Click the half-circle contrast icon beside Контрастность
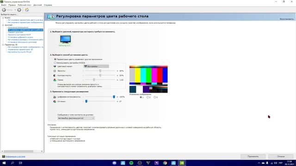Viewport: 296px width, 166px height. (x=55, y=76)
